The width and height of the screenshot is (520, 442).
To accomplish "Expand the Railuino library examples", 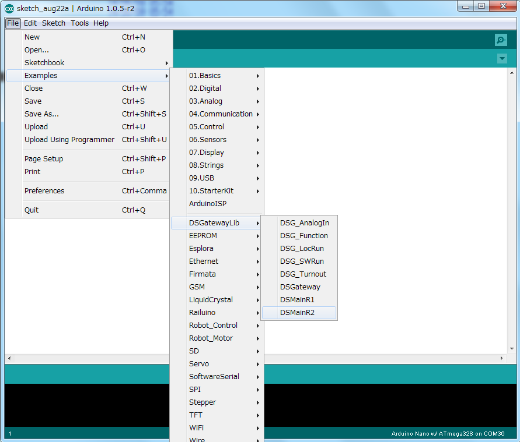I will pos(217,313).
